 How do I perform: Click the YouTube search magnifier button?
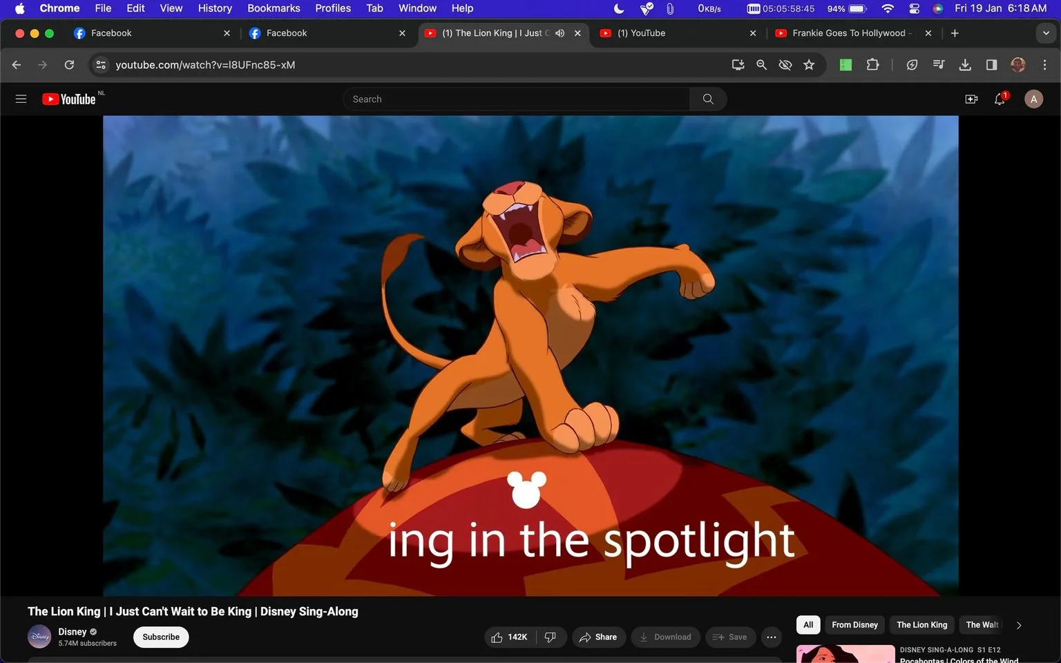point(708,99)
